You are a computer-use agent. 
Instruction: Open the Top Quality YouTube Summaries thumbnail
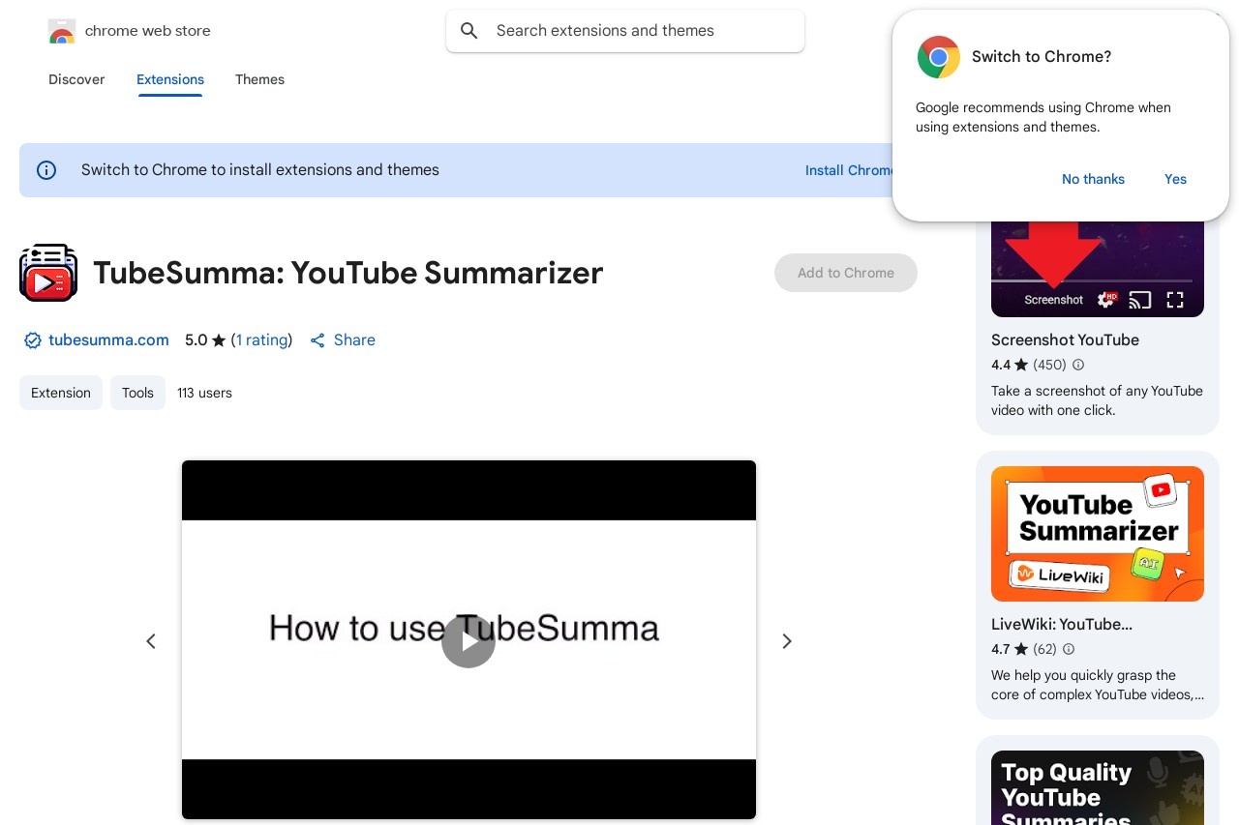point(1098,787)
